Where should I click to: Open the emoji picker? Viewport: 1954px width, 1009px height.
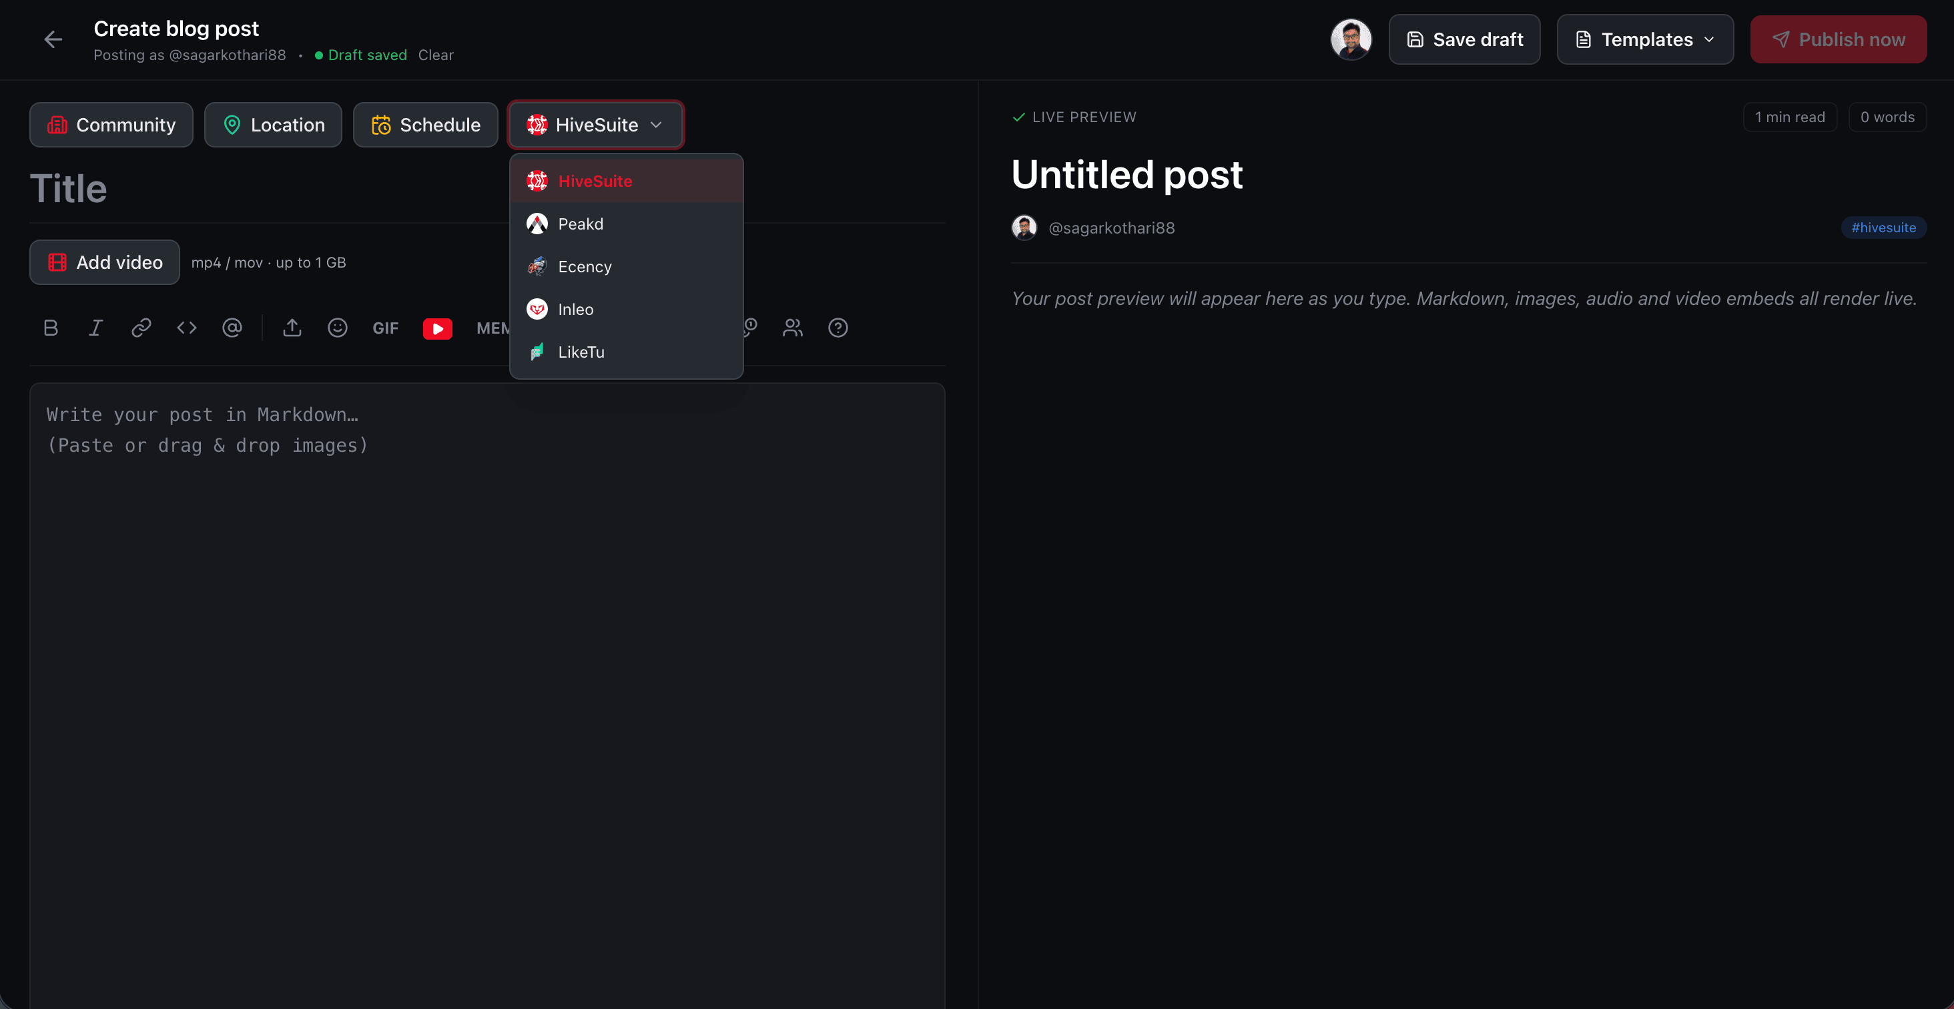click(338, 328)
